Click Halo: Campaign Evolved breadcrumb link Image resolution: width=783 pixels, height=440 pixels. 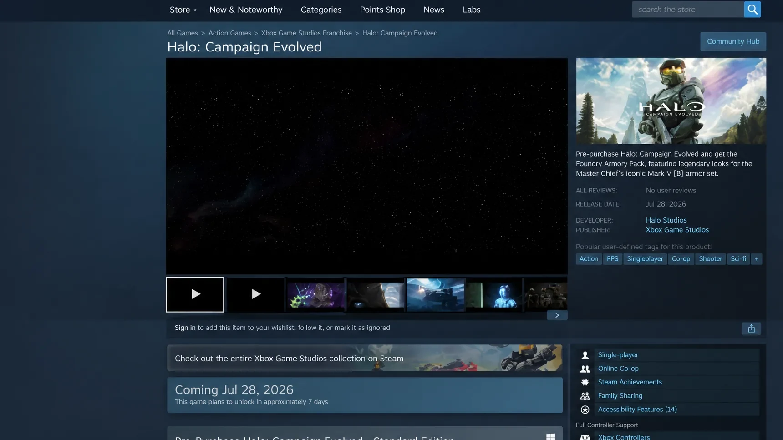pyautogui.click(x=400, y=33)
